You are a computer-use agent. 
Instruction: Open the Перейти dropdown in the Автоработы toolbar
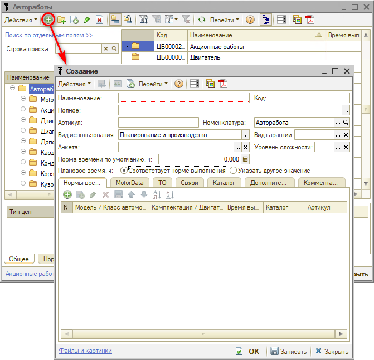click(224, 20)
